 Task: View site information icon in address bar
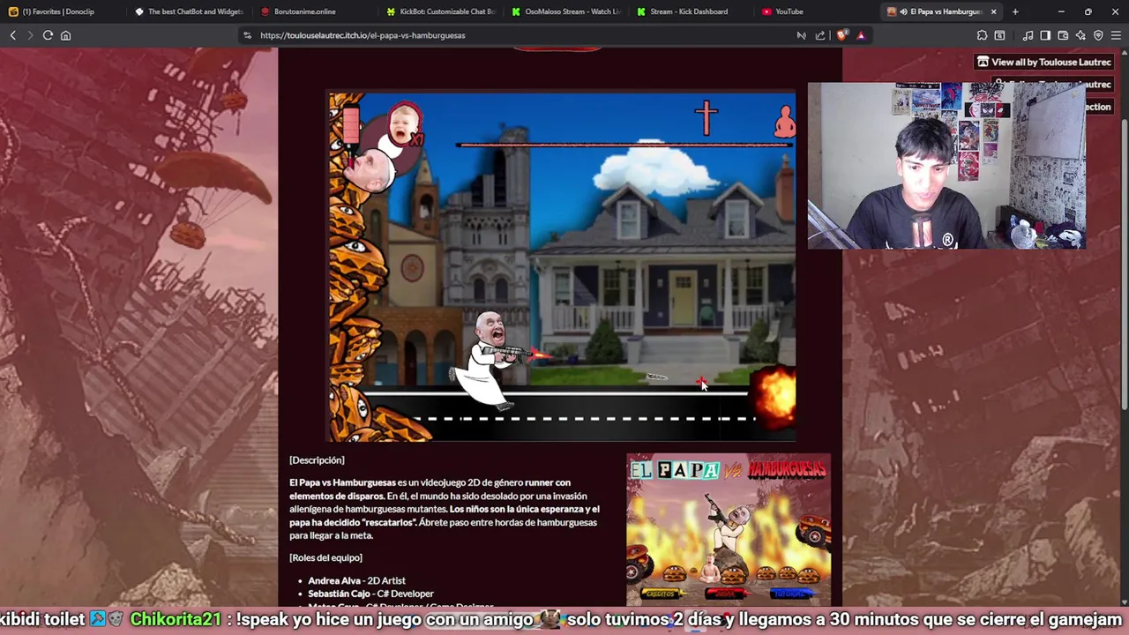[248, 35]
